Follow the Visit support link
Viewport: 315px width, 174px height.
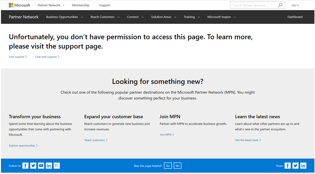click(x=18, y=57)
